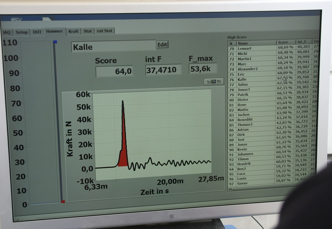The image size is (332, 229).
Task: Click the 58,87 % score cell
Action: [x=283, y=180]
